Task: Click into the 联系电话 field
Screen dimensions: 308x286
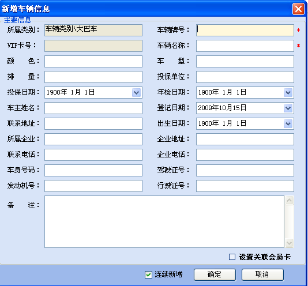Action: (x=93, y=155)
